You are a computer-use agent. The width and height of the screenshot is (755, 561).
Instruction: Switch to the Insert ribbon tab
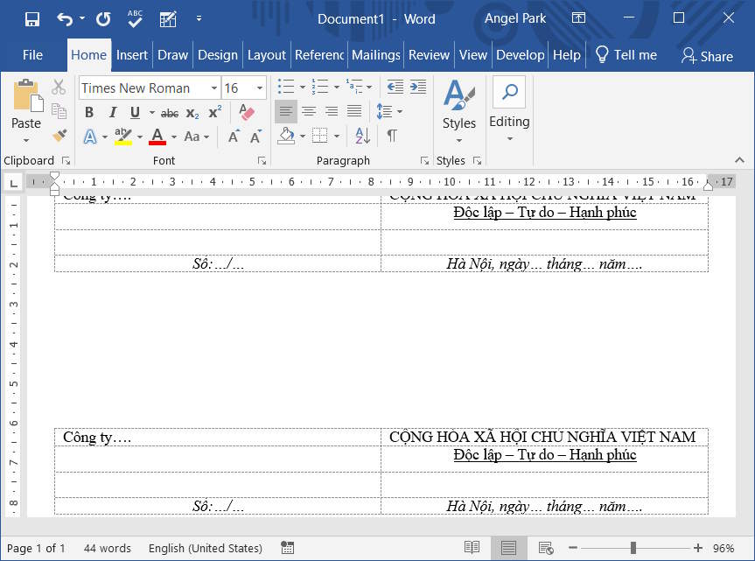point(132,54)
